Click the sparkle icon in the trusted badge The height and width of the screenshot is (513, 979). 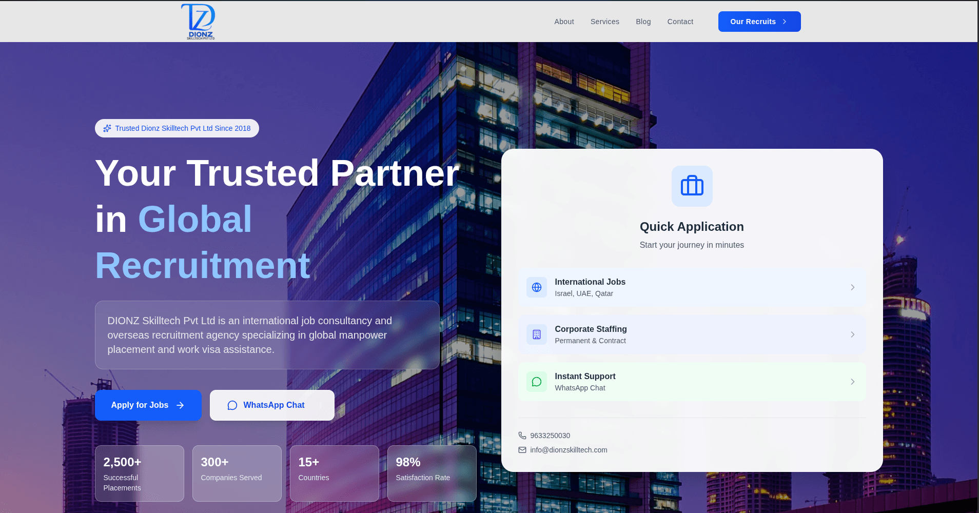[x=107, y=128]
